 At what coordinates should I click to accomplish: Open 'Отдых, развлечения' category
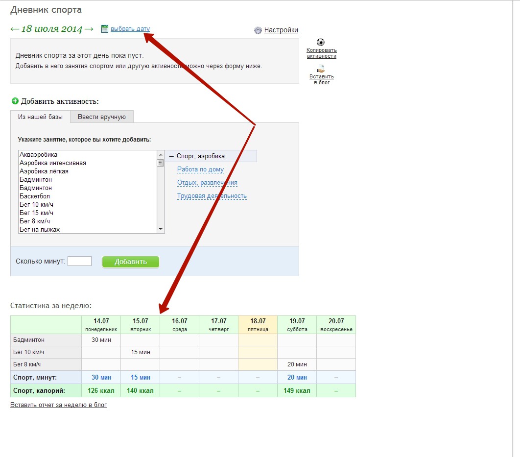point(207,183)
